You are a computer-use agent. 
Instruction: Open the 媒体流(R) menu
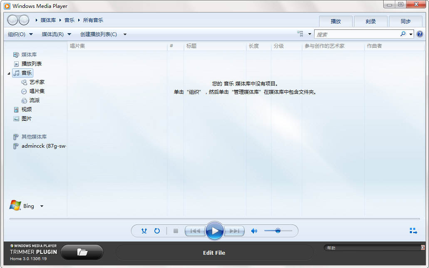pos(56,34)
